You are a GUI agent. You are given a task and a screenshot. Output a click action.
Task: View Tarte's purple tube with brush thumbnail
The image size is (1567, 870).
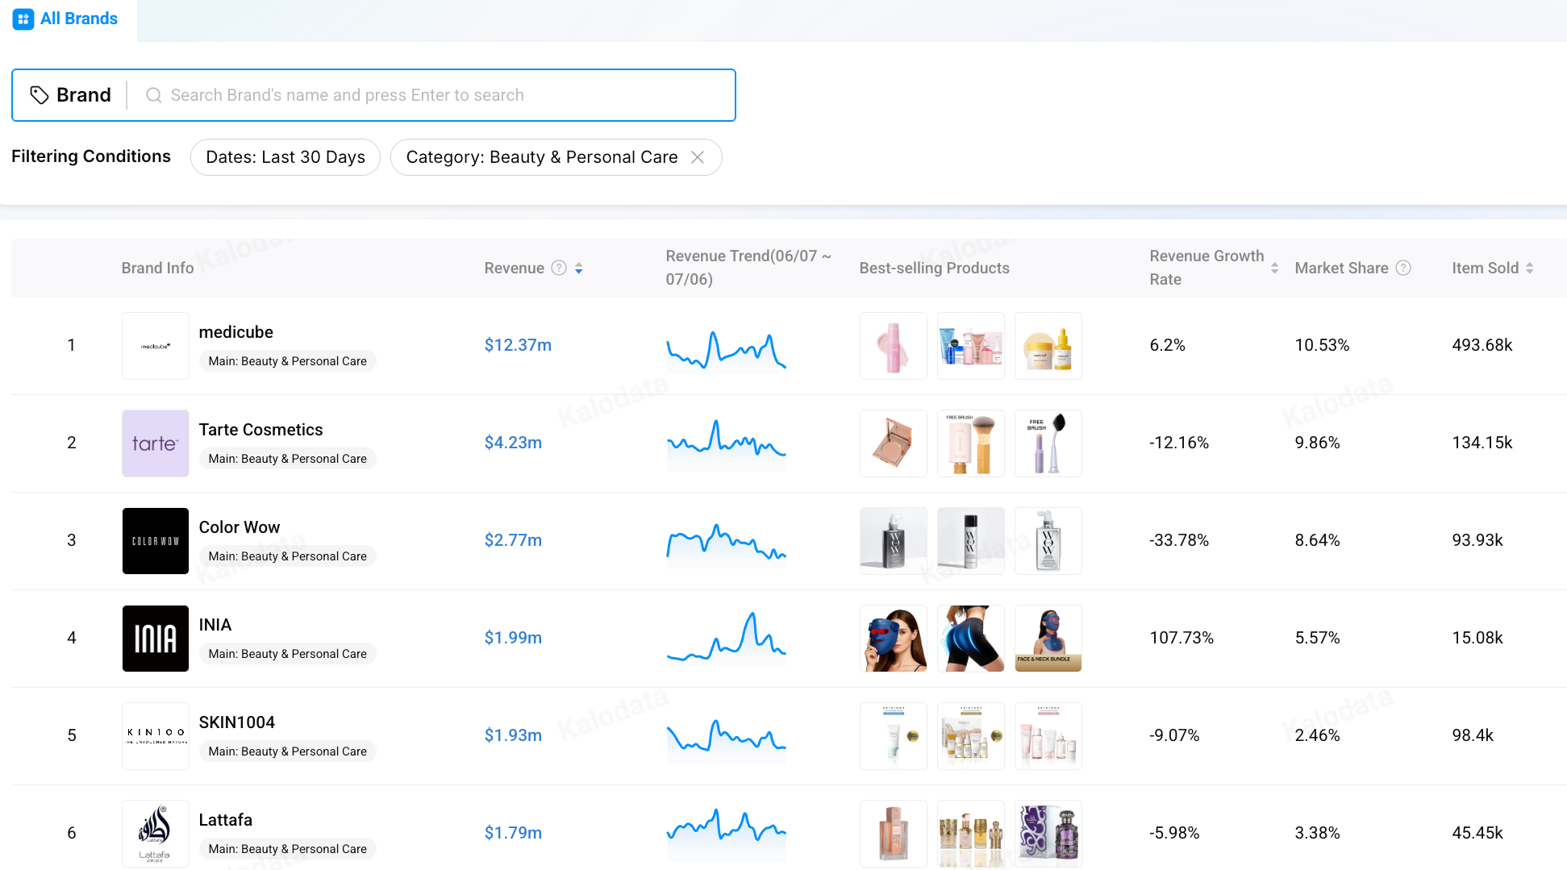tap(1048, 443)
